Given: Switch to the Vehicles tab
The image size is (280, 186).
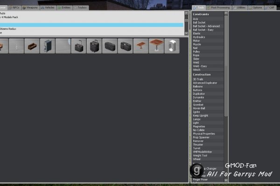Looking at the screenshot, I should 48,7.
